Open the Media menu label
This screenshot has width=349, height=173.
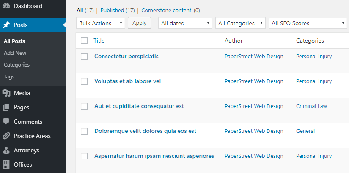[22, 93]
